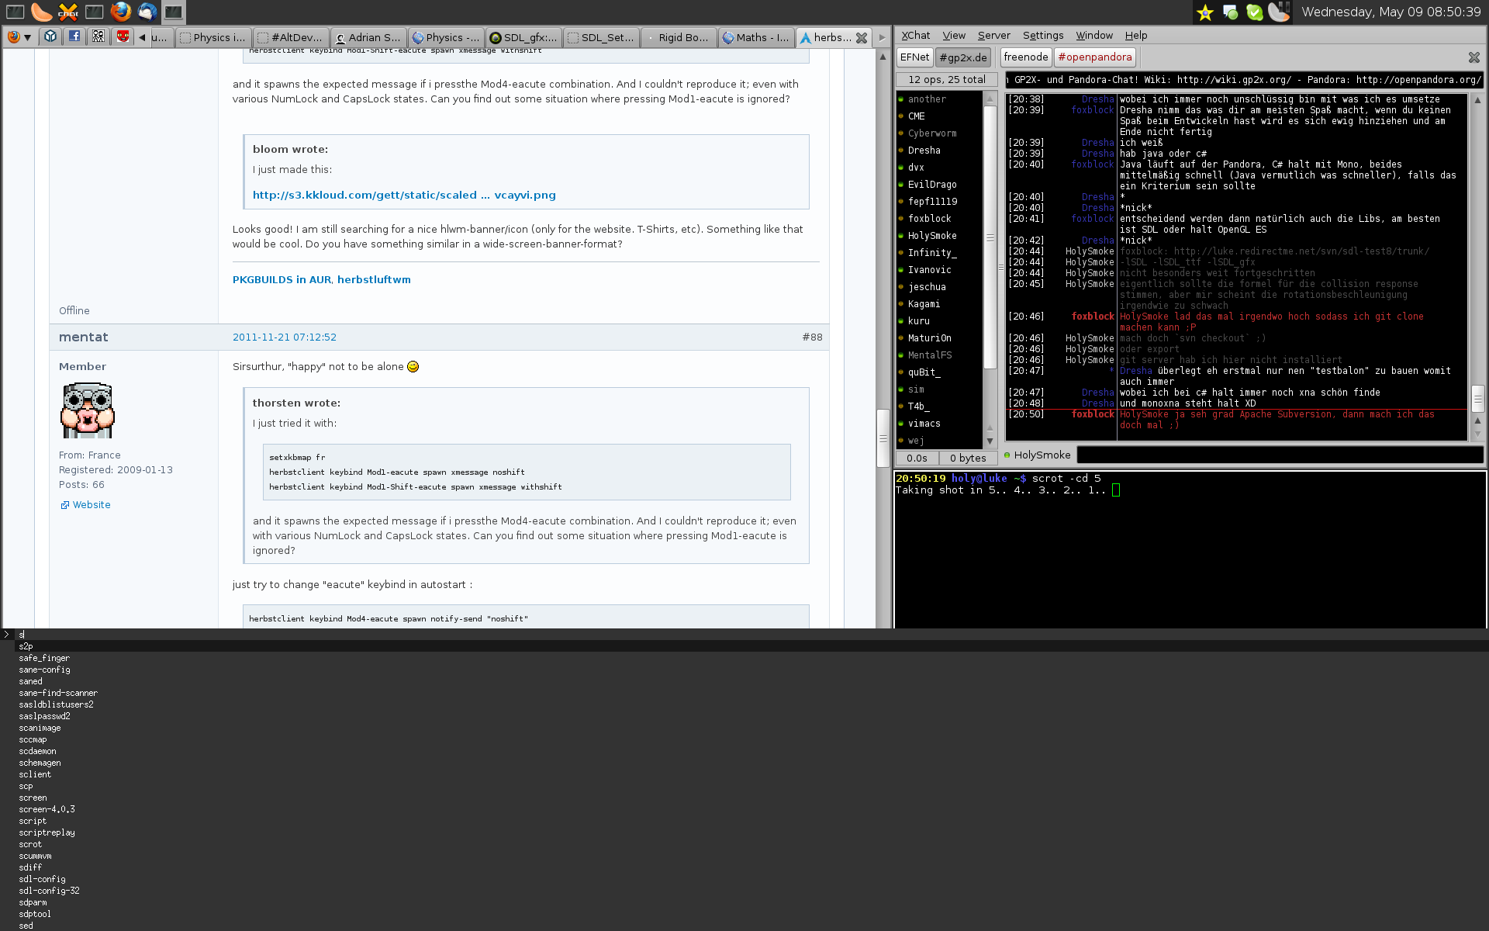Viewport: 1489px width, 931px height.
Task: Open the s3.kkloud.com image link
Action: tap(404, 195)
